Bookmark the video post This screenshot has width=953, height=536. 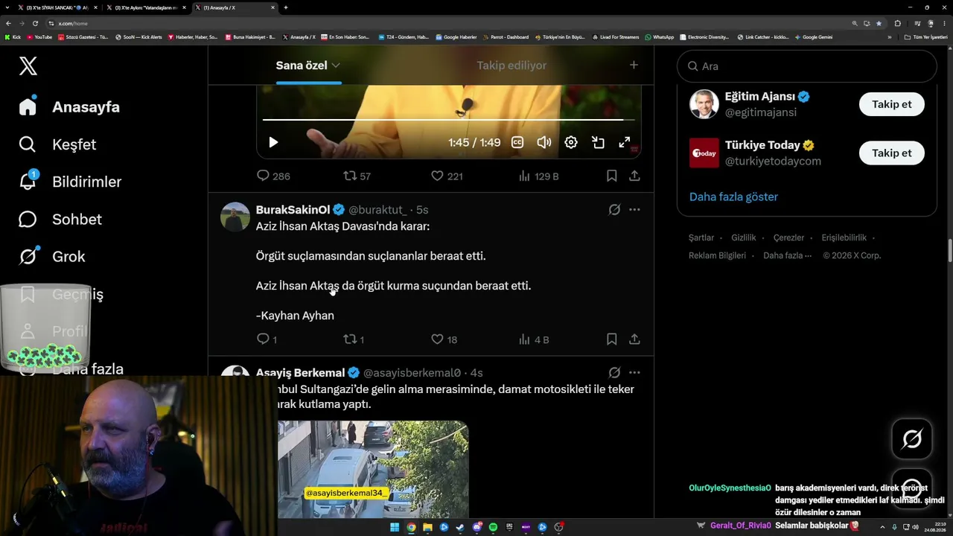[x=611, y=176]
